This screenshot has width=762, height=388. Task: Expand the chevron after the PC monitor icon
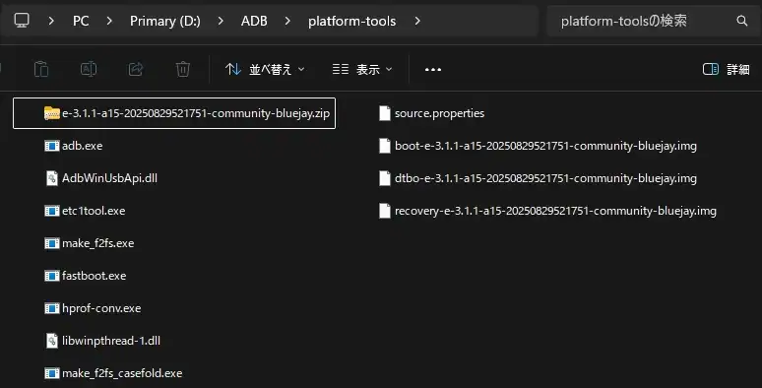pyautogui.click(x=51, y=21)
